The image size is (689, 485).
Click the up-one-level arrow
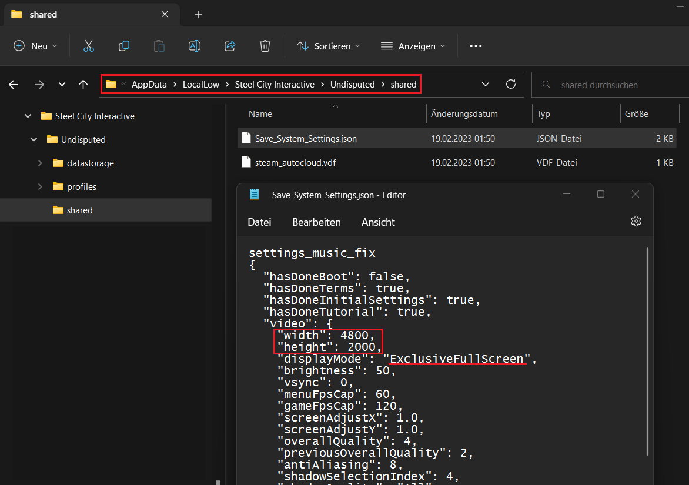tap(83, 85)
